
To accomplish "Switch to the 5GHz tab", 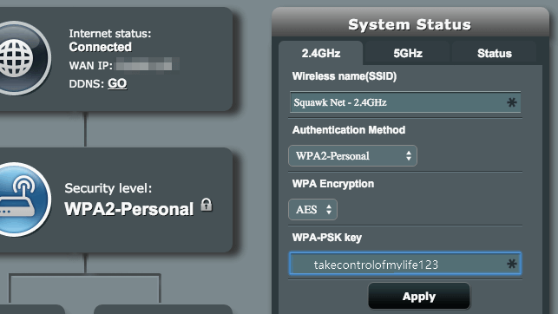I will (x=408, y=53).
